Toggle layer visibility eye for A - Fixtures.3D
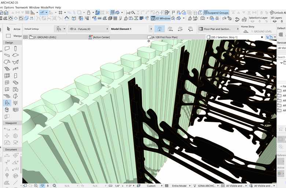 tap(71, 29)
